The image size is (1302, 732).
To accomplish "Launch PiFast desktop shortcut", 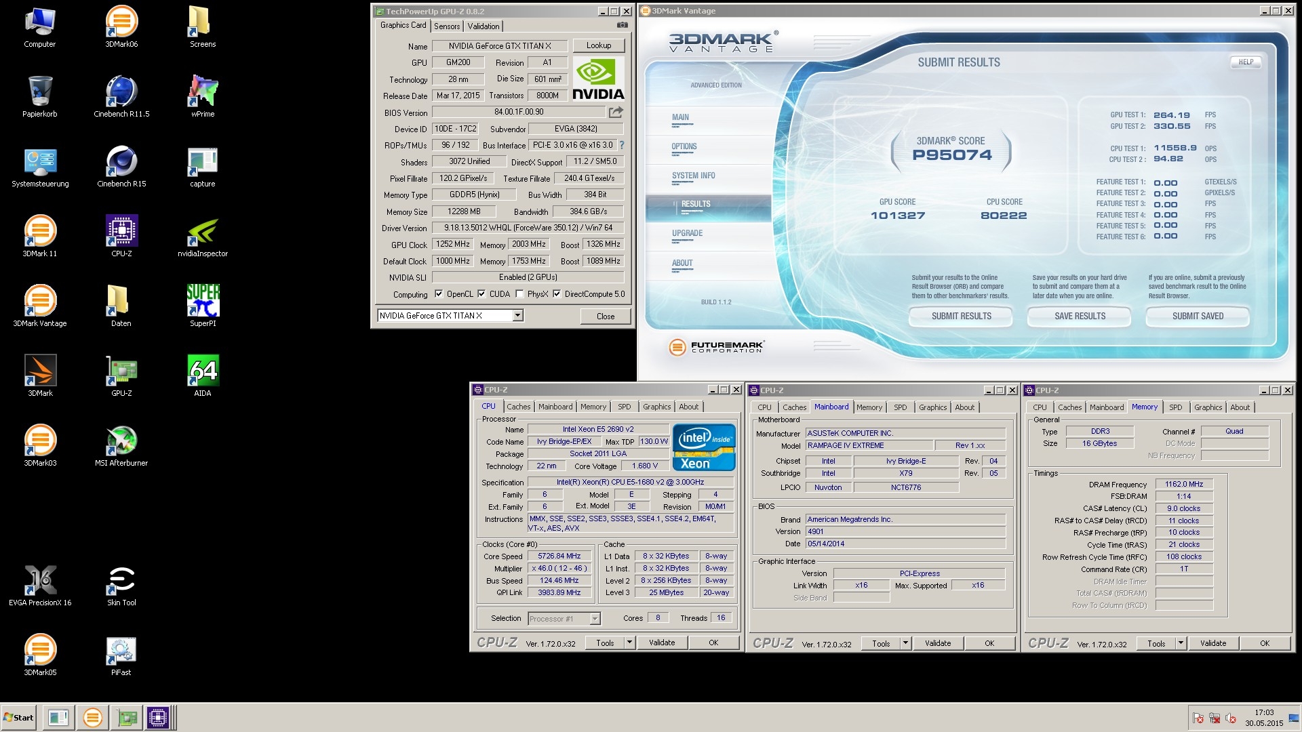I will pos(121,655).
